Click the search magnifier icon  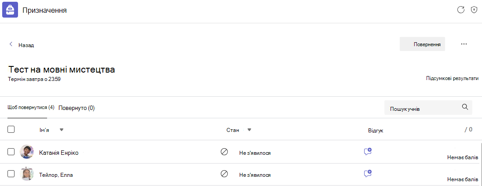coord(465,107)
